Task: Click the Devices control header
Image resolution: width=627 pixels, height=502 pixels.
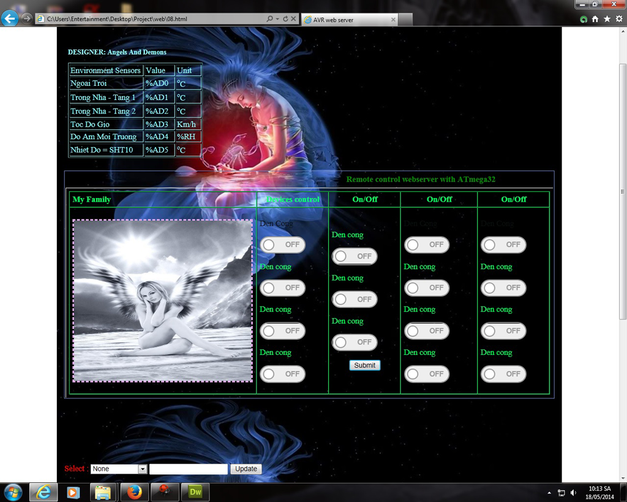Action: tap(292, 199)
